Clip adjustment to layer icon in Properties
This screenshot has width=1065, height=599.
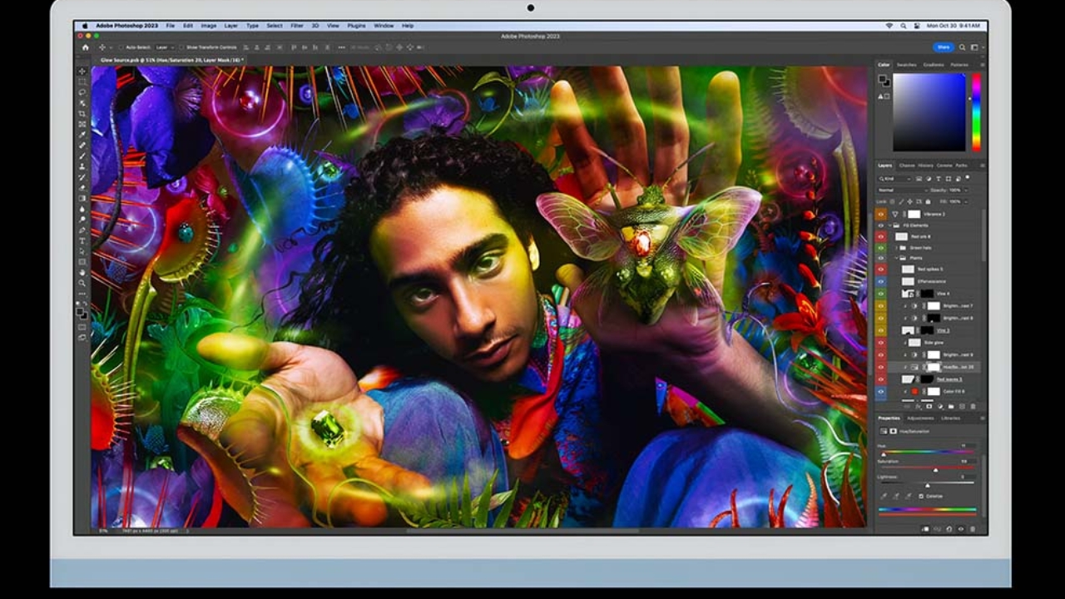926,528
